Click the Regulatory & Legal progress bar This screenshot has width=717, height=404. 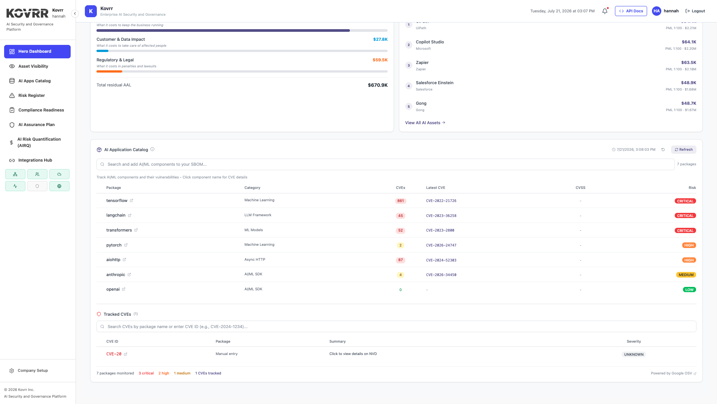point(242,71)
